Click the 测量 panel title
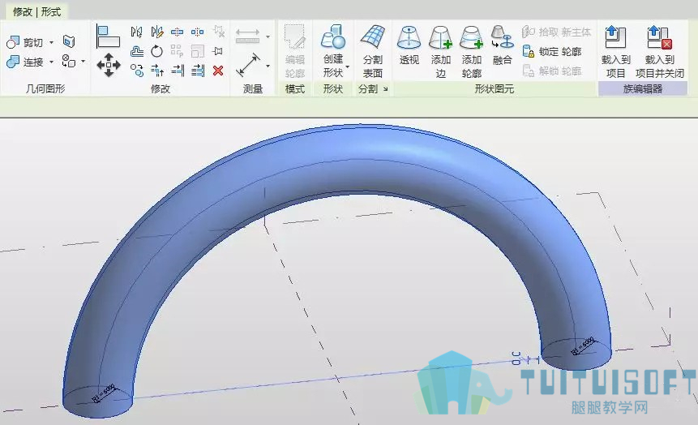 252,89
